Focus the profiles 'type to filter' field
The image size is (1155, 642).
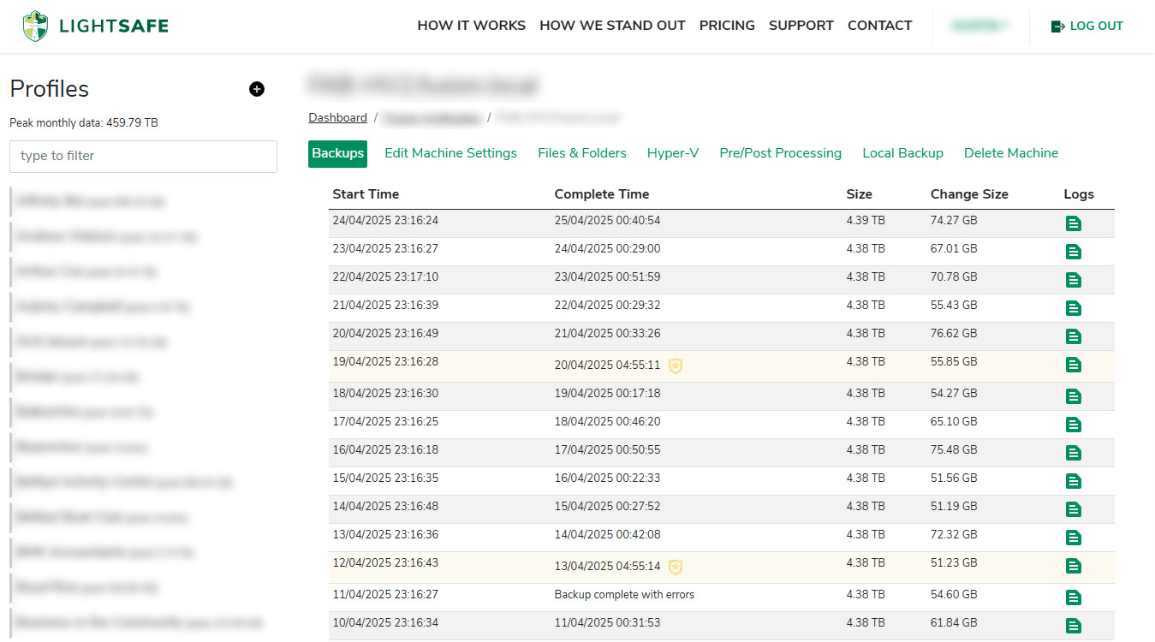[x=143, y=157]
